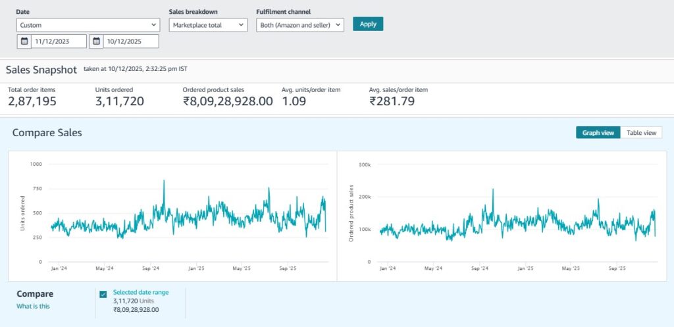Click the 'Selected date range' legend label
Image resolution: width=674 pixels, height=327 pixels.
click(x=140, y=292)
